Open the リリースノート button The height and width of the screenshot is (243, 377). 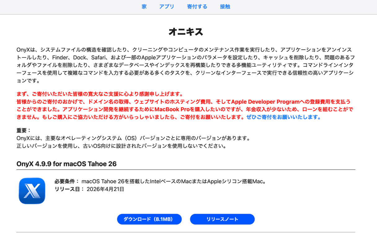tap(222, 219)
